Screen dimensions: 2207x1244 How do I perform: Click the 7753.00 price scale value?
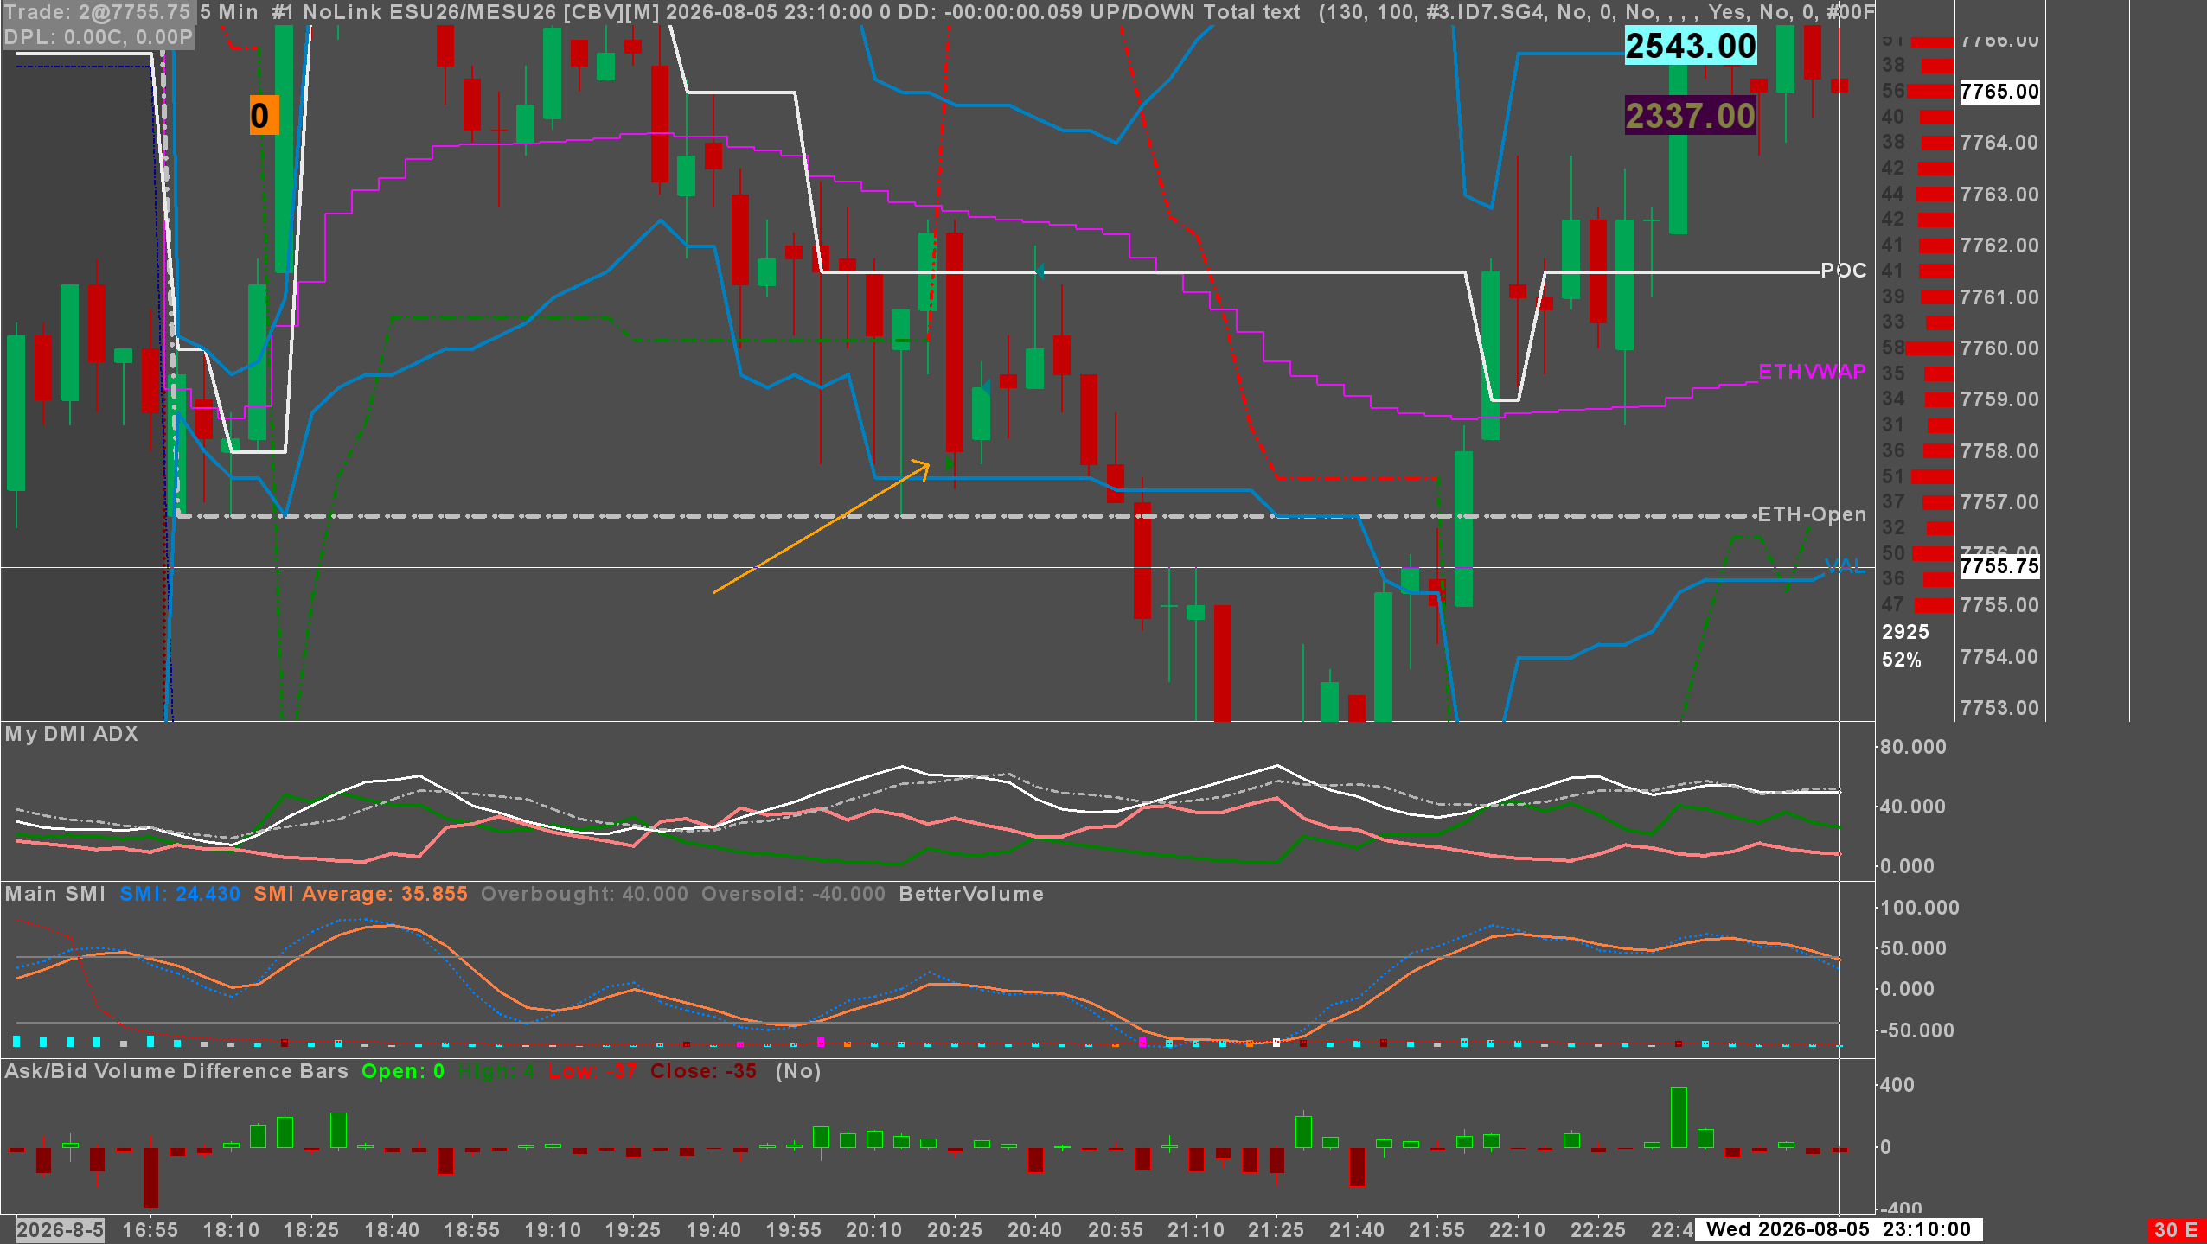coord(1999,708)
